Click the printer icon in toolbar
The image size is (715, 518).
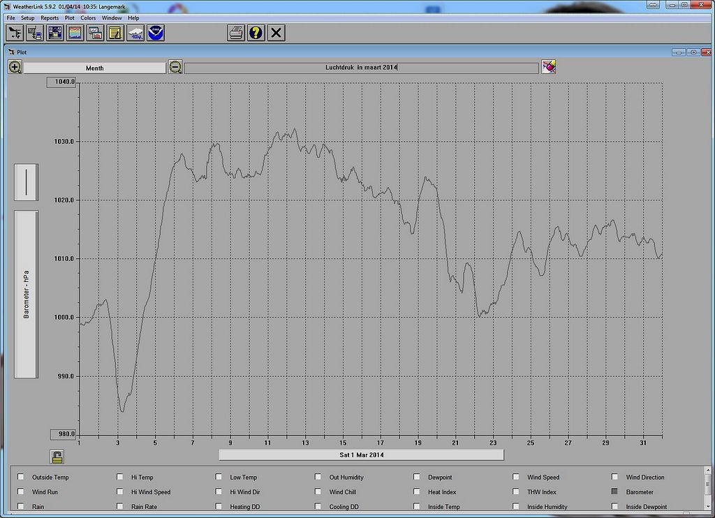tap(236, 32)
